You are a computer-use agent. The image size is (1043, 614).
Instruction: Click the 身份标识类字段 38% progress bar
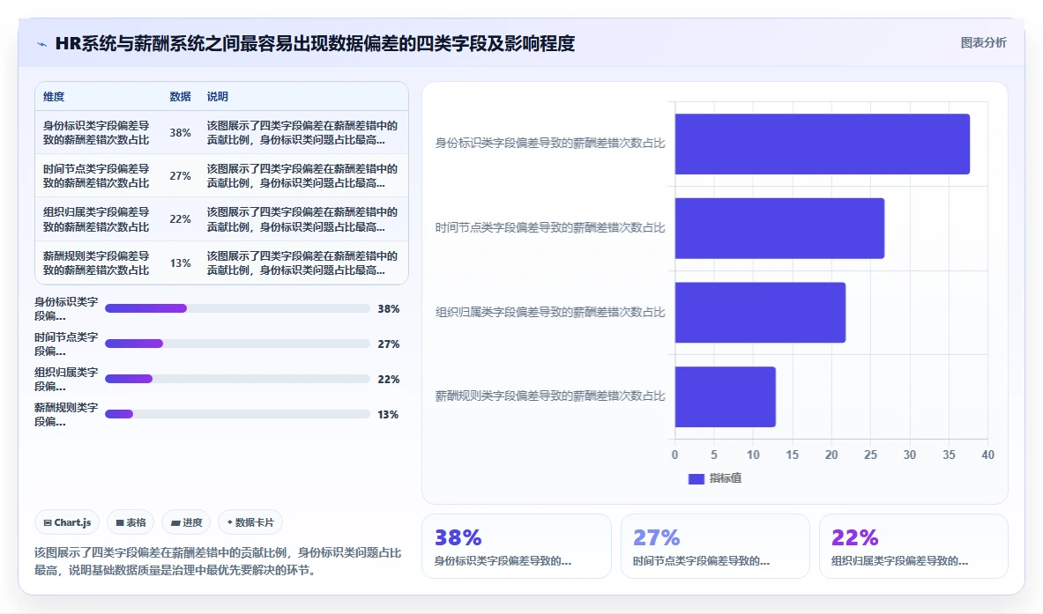tap(237, 308)
